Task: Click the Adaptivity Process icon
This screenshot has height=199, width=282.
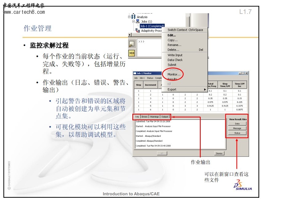Action: click(x=138, y=30)
